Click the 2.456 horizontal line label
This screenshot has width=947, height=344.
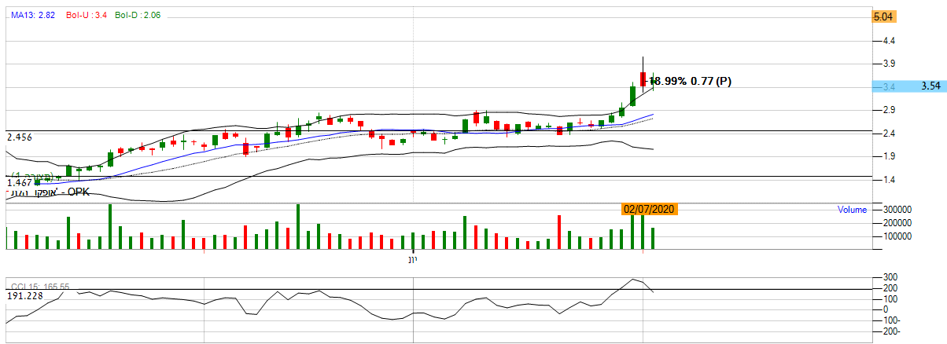point(19,137)
